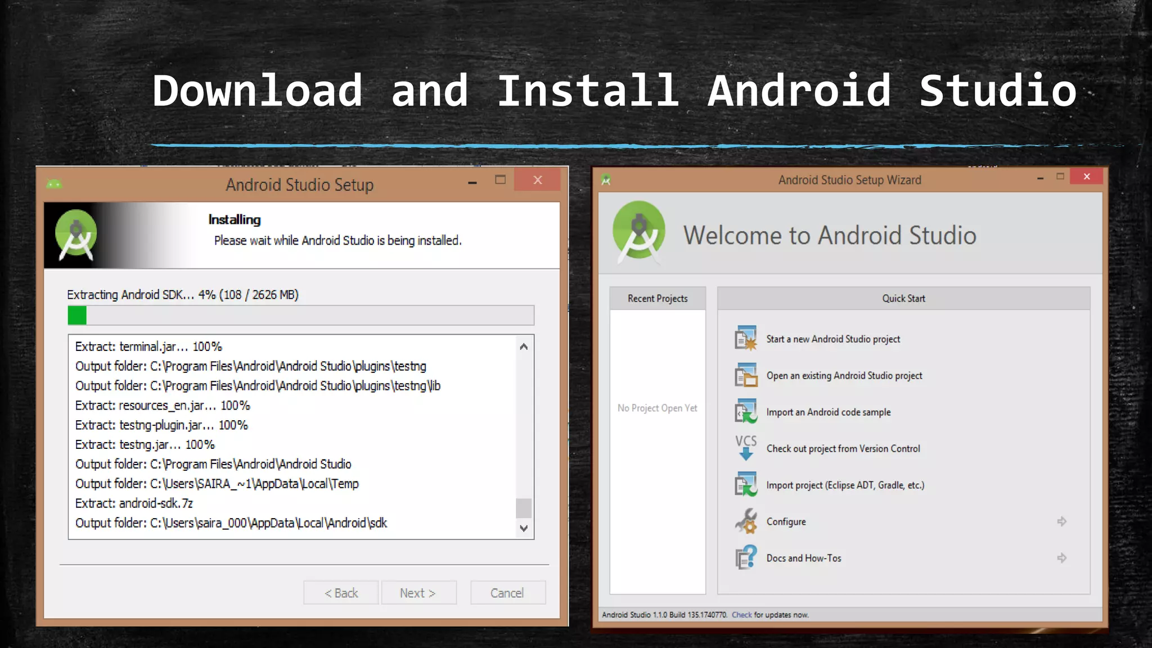Open the Configure option

click(786, 522)
